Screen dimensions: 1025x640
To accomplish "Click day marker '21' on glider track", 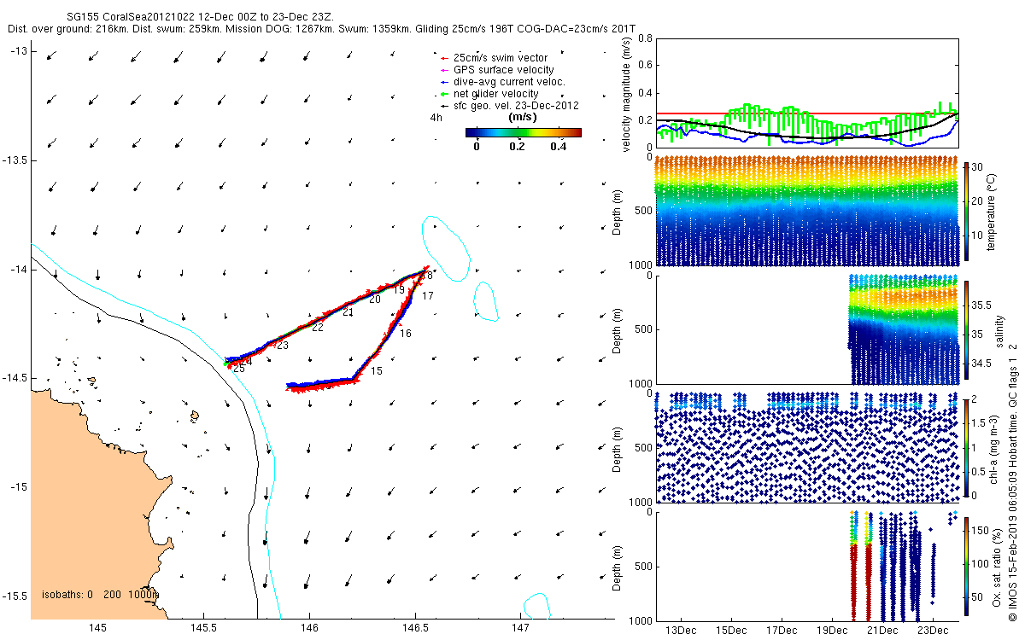I will point(348,313).
